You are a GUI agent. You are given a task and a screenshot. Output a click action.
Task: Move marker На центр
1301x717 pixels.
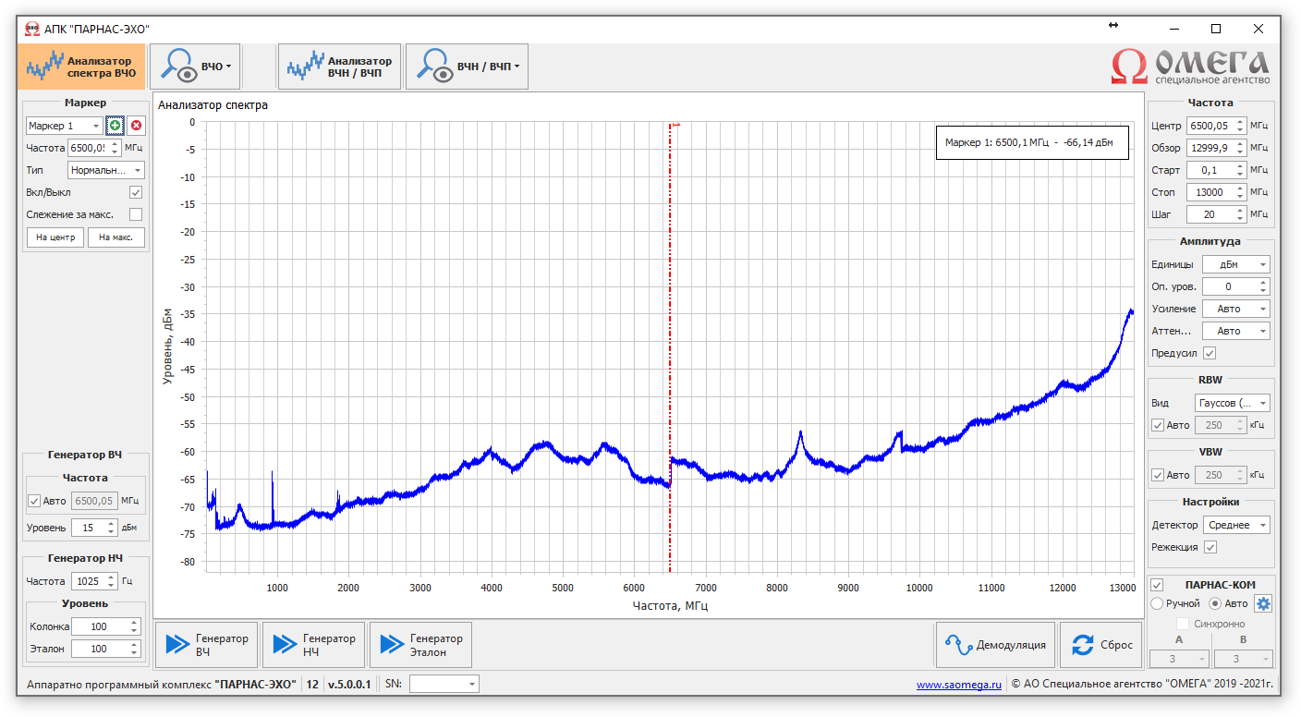[55, 237]
